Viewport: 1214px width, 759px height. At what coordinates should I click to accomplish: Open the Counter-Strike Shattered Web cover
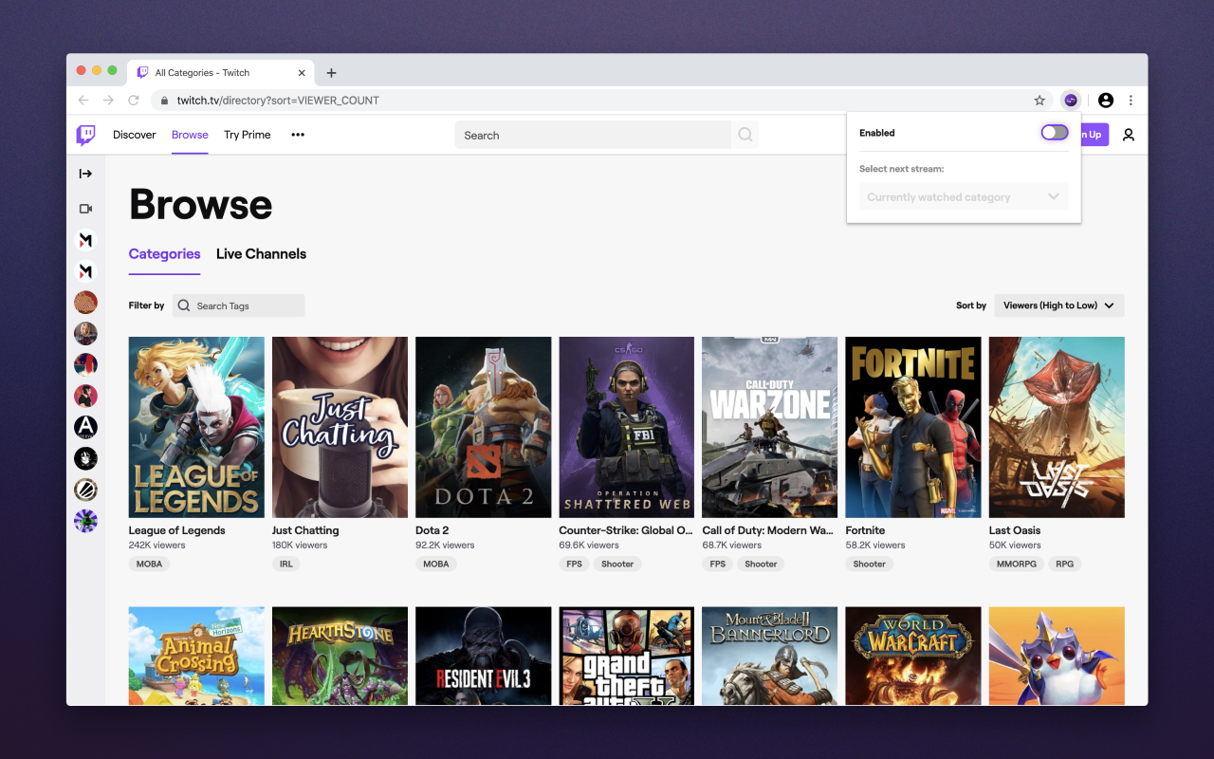[626, 427]
